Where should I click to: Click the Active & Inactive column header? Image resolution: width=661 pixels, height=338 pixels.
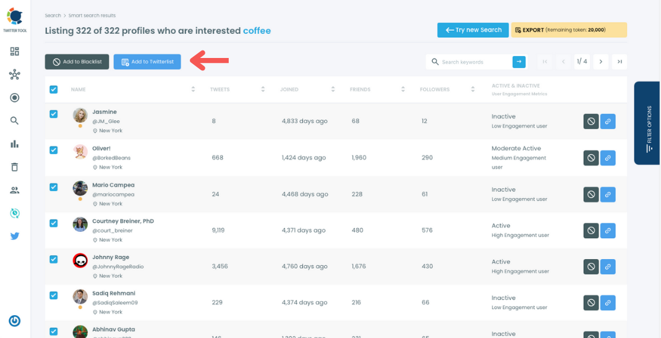tap(516, 86)
